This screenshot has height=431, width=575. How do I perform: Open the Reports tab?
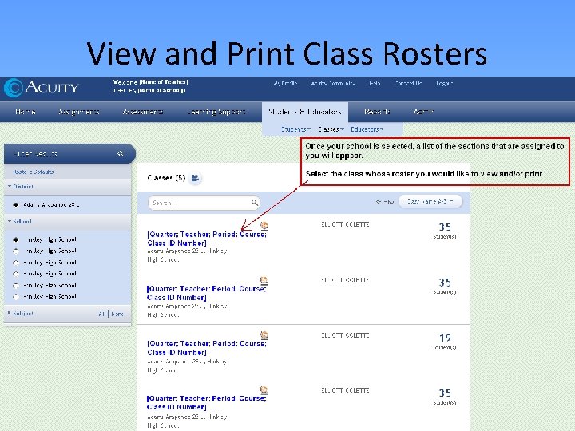[377, 112]
